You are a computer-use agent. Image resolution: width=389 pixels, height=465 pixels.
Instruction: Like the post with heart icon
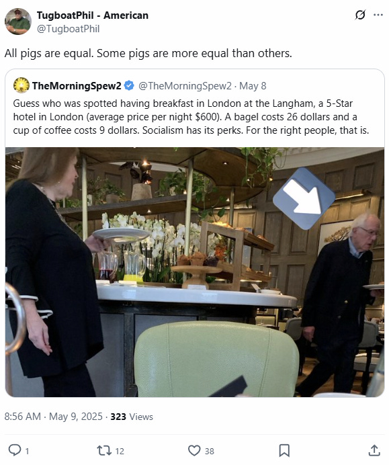(194, 450)
